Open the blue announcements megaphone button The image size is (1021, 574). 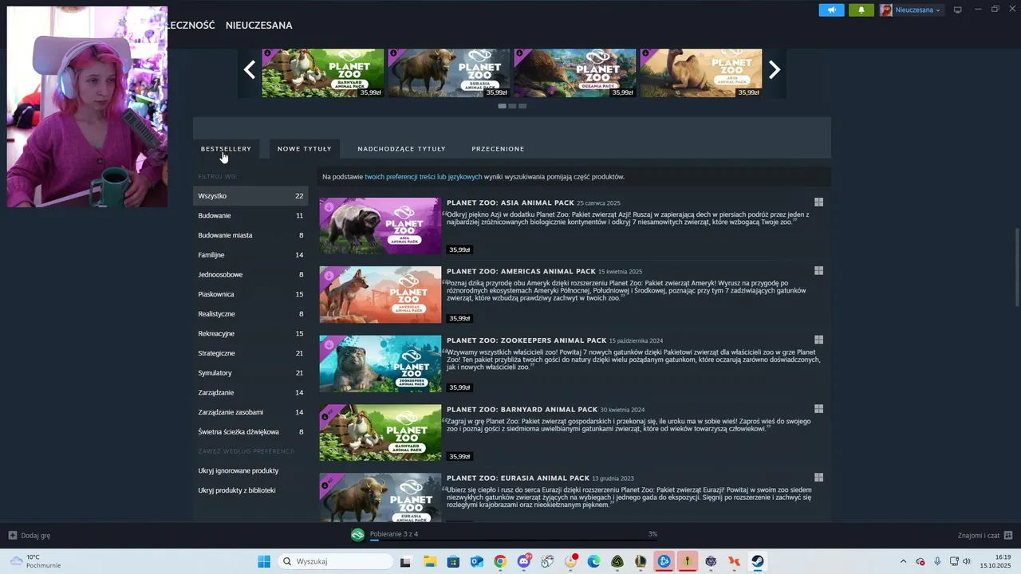[831, 10]
